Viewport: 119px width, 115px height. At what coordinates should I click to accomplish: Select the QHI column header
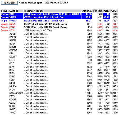(107, 11)
